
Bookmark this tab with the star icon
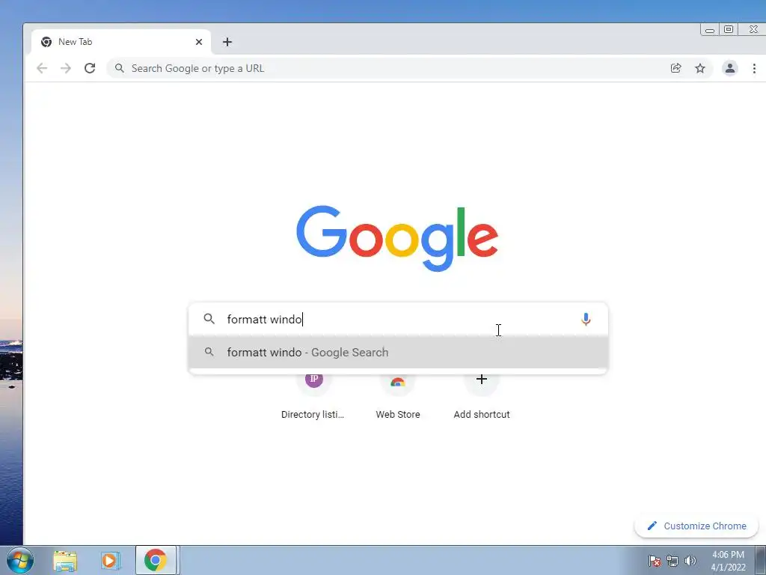click(x=700, y=68)
